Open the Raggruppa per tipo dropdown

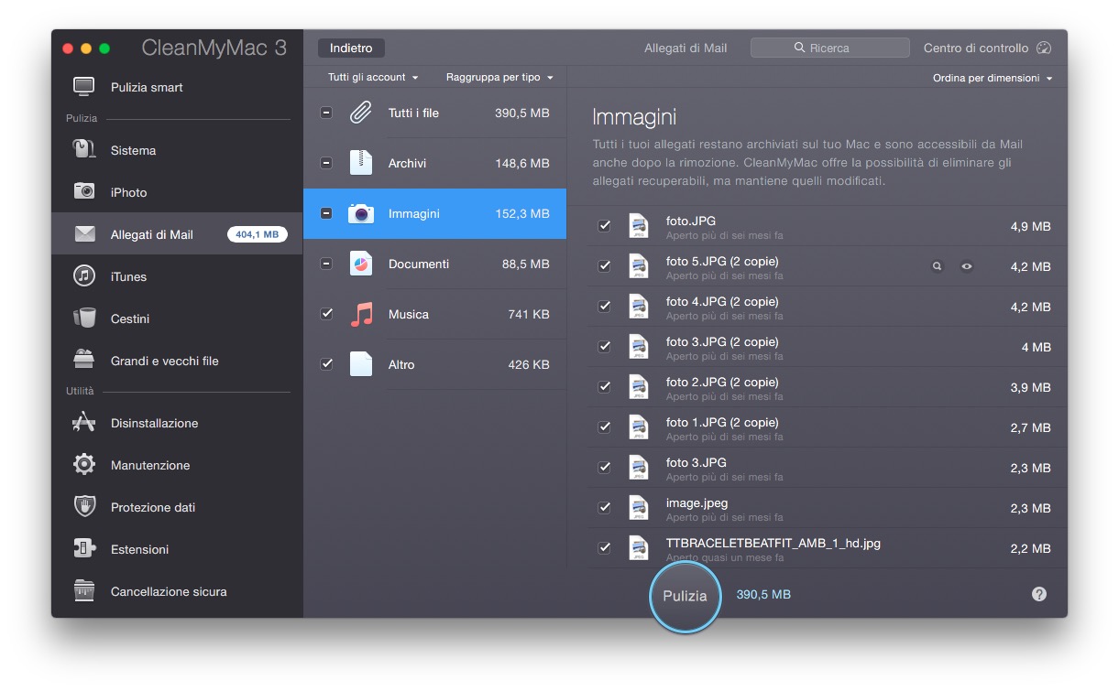[x=499, y=78]
